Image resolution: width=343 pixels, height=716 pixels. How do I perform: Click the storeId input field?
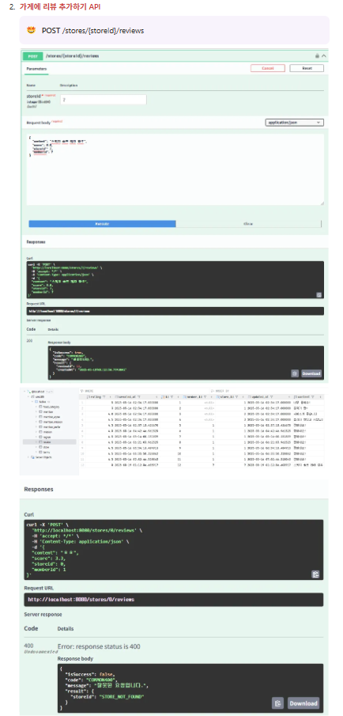(103, 99)
